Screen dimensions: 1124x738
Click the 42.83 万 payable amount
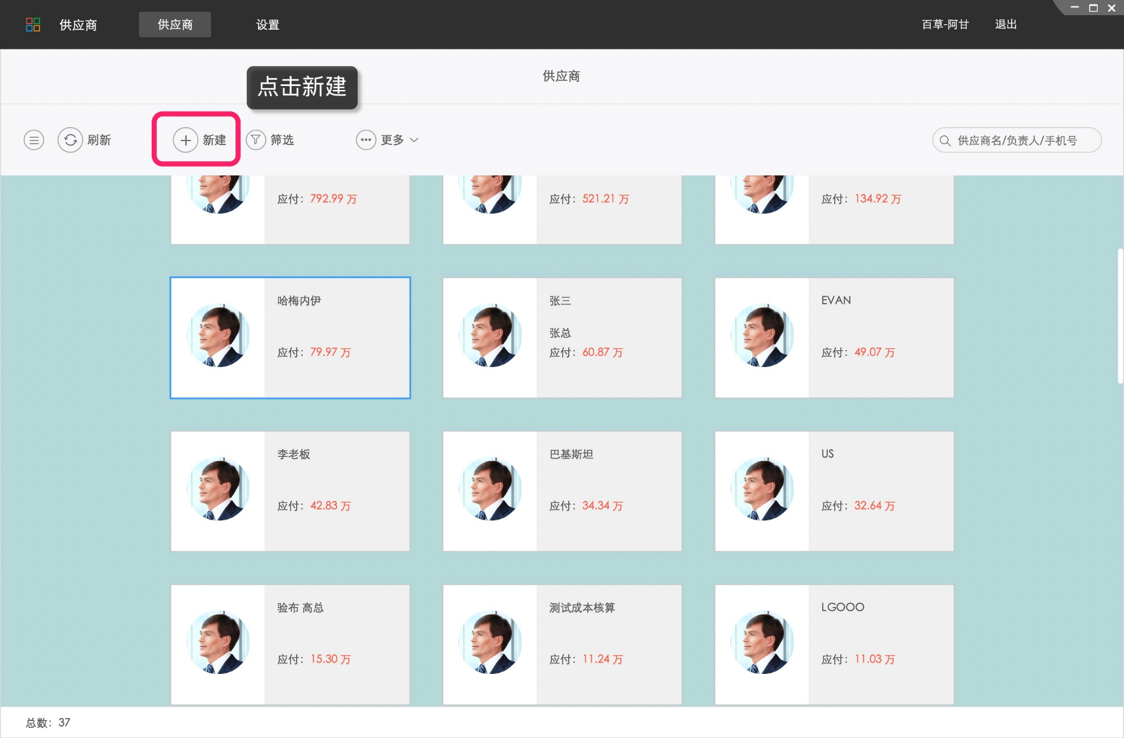coord(330,505)
